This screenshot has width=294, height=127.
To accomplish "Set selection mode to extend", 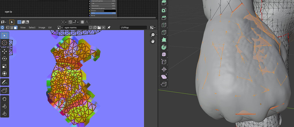I will (23, 22).
